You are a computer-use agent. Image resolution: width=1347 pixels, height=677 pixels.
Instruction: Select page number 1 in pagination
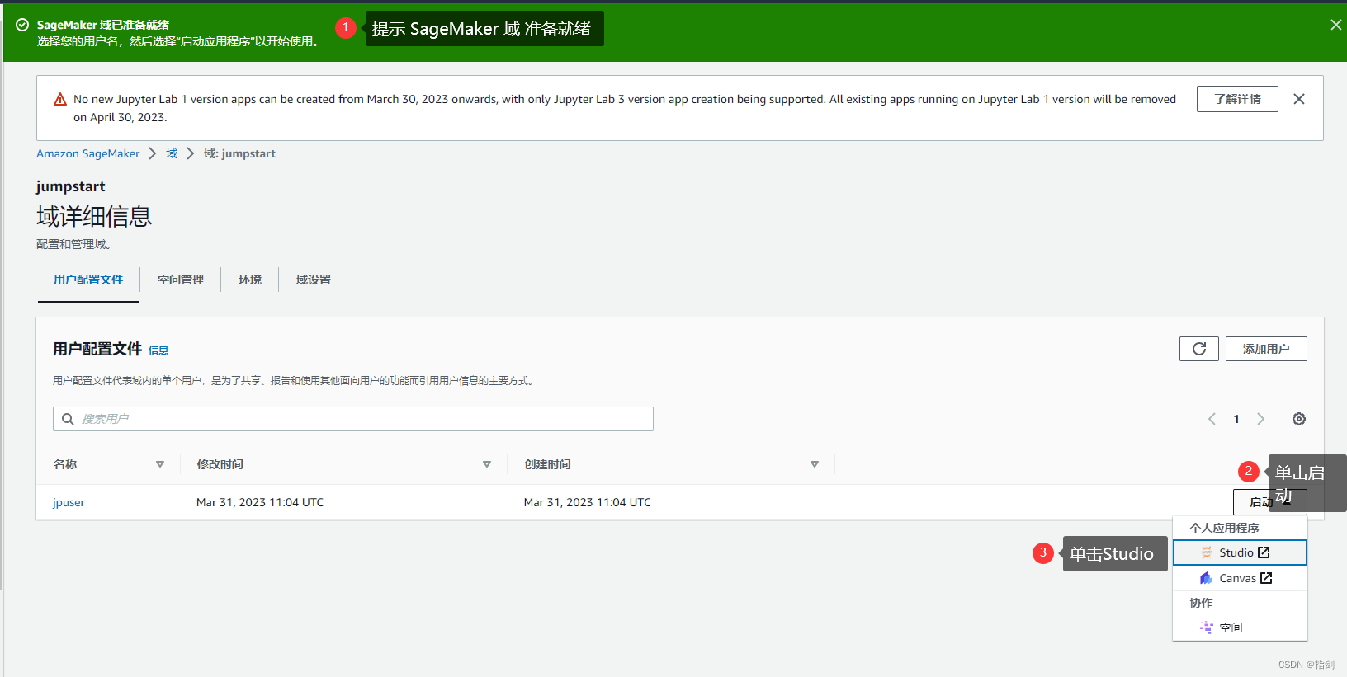1236,419
